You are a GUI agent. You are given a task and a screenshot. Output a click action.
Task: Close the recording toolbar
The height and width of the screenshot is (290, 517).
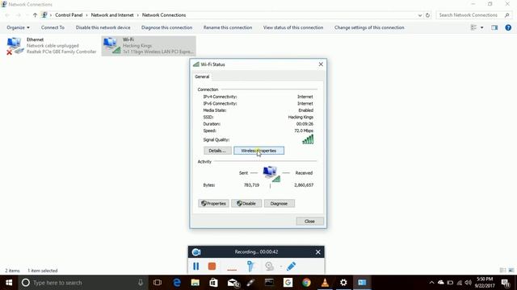tap(317, 252)
